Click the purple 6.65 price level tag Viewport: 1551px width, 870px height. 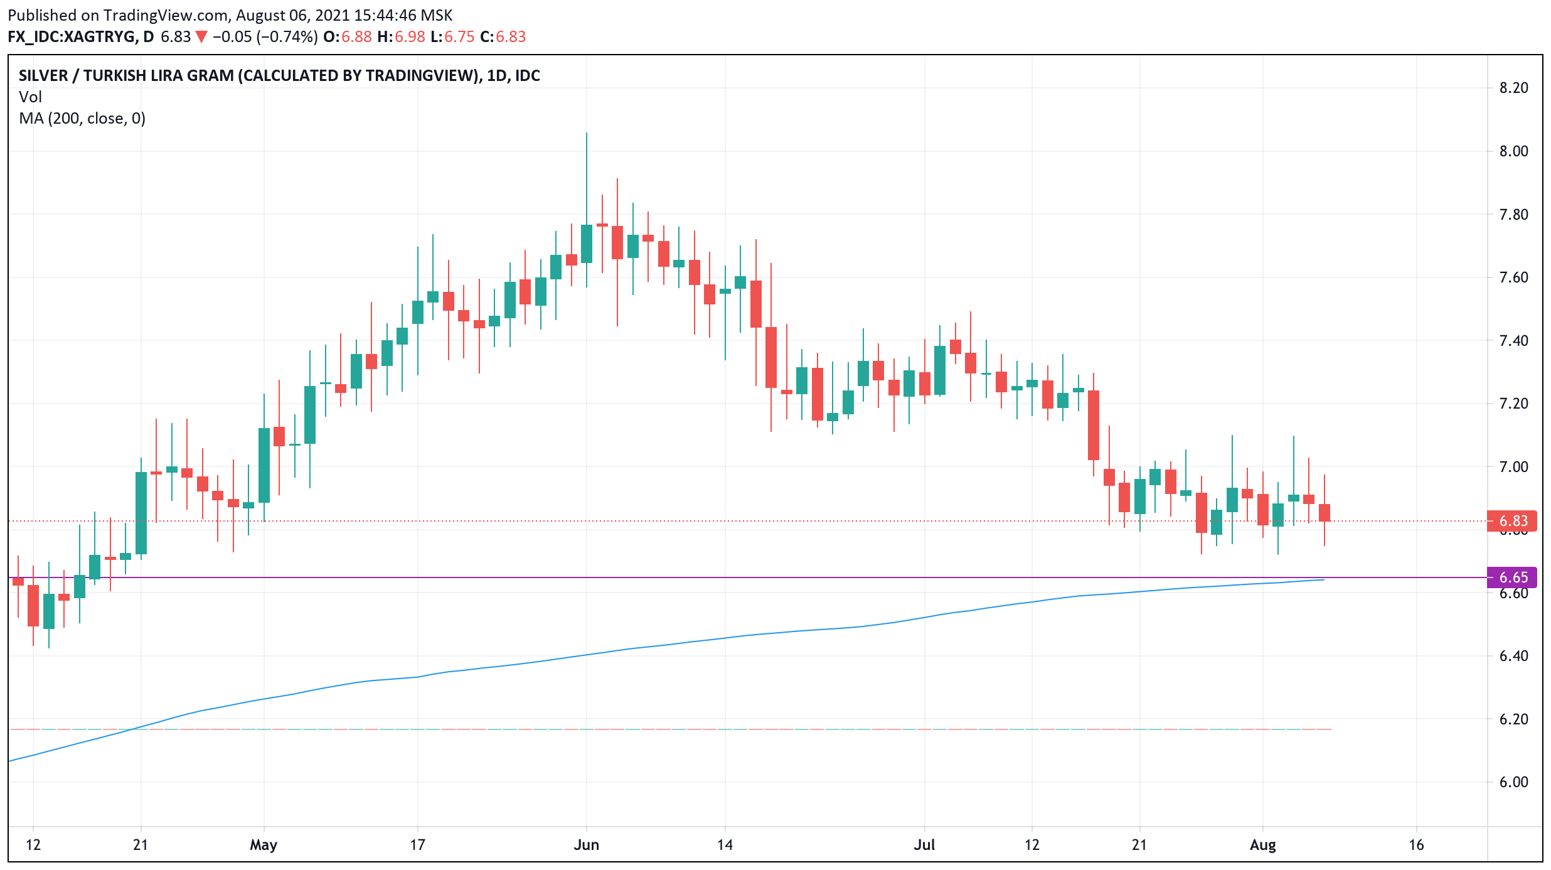pyautogui.click(x=1512, y=577)
